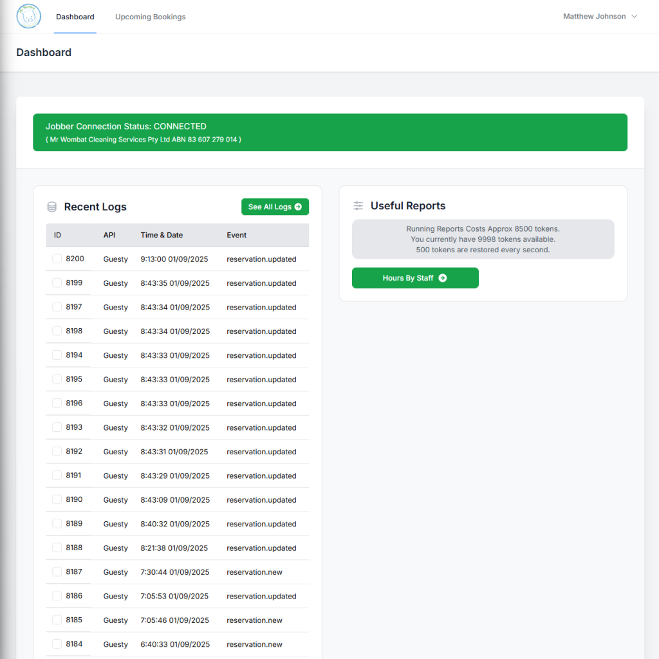Click the sliders icon beside Useful Reports
This screenshot has width=659, height=659.
(x=358, y=206)
